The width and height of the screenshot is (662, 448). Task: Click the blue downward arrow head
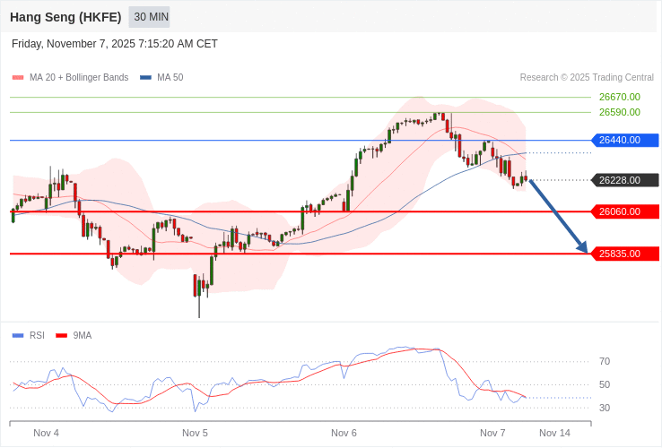[x=582, y=246]
